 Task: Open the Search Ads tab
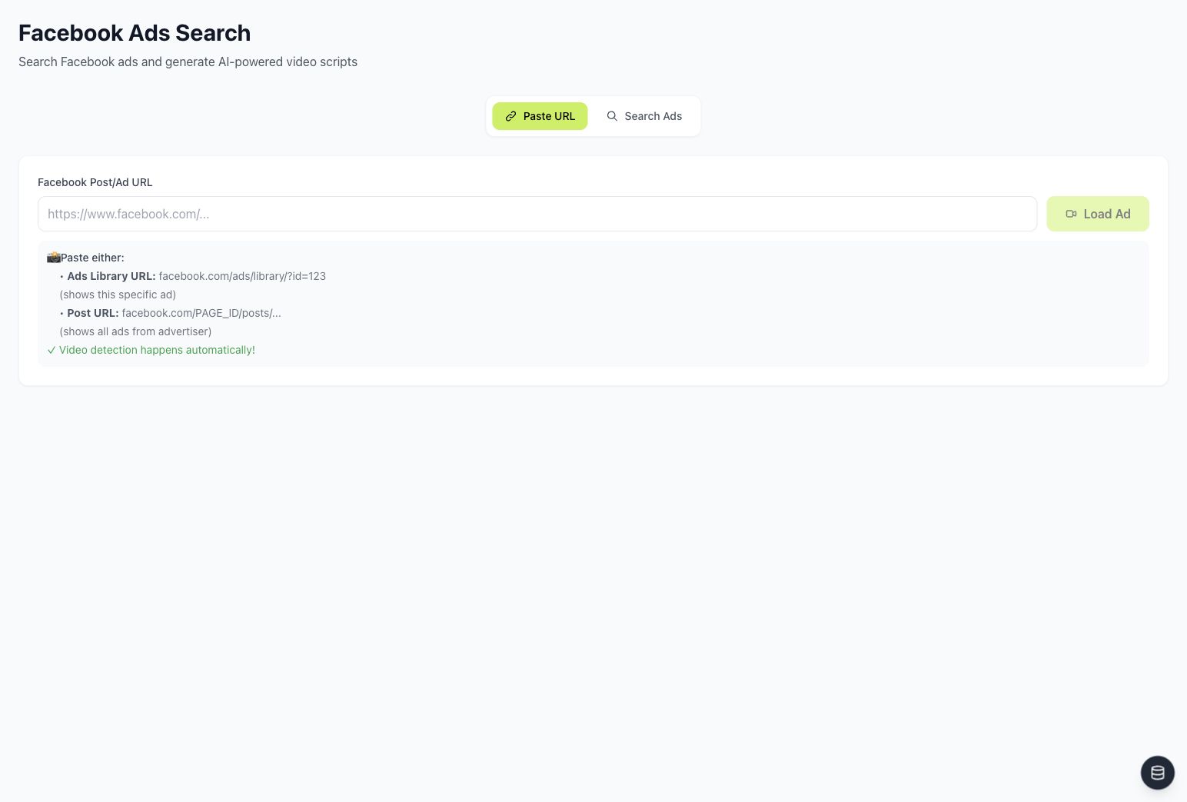pyautogui.click(x=644, y=116)
